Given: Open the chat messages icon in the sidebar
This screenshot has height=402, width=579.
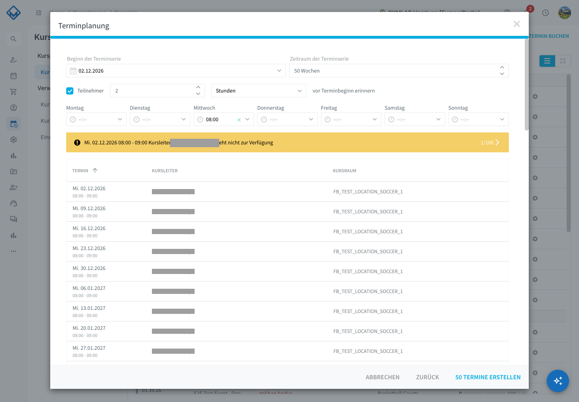Looking at the screenshot, I should (x=14, y=219).
